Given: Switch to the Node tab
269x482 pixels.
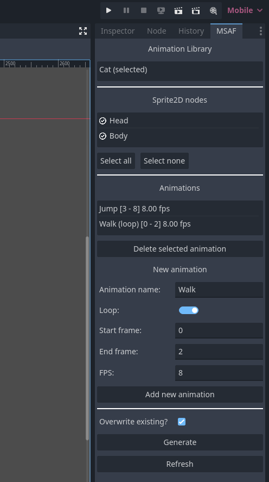Looking at the screenshot, I should [156, 31].
